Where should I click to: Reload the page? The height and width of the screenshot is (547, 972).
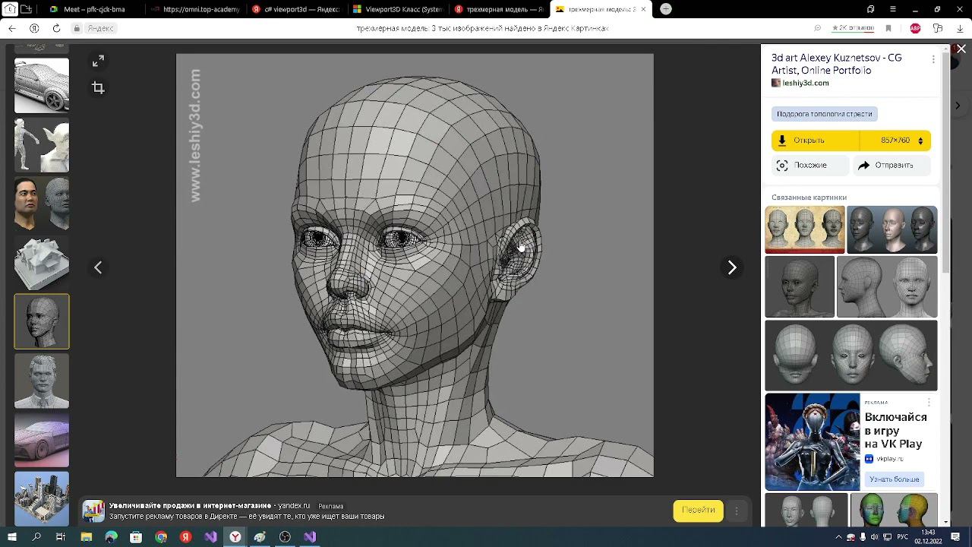point(56,28)
